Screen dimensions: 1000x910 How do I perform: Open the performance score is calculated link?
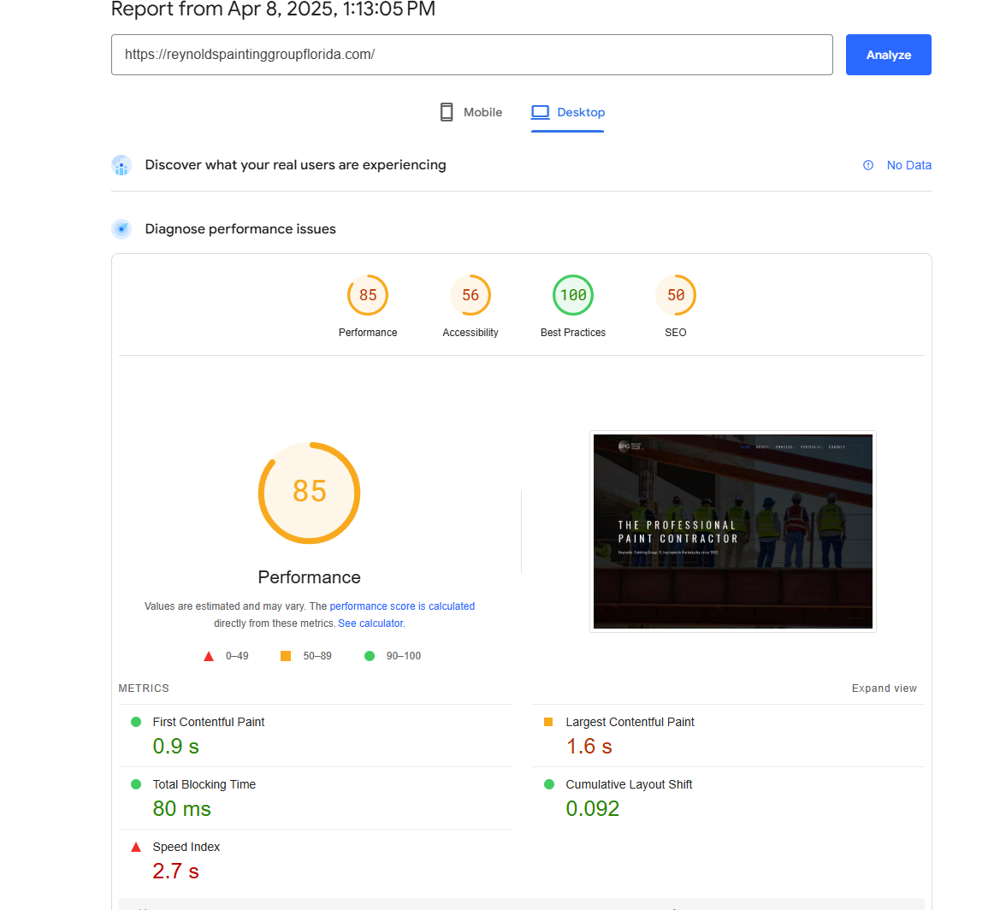point(402,606)
